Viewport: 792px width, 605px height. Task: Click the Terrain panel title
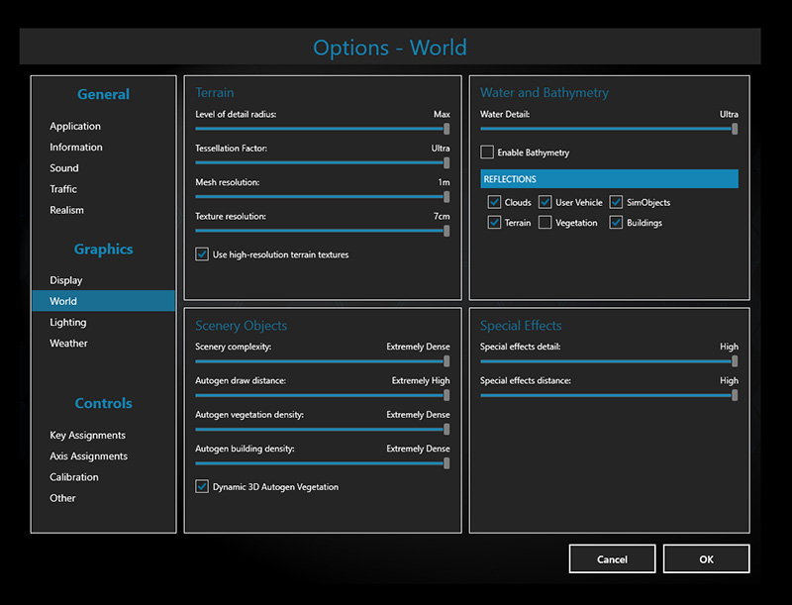coord(215,93)
